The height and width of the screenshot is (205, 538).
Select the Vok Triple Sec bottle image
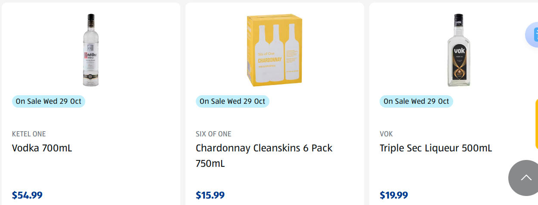coord(458,50)
